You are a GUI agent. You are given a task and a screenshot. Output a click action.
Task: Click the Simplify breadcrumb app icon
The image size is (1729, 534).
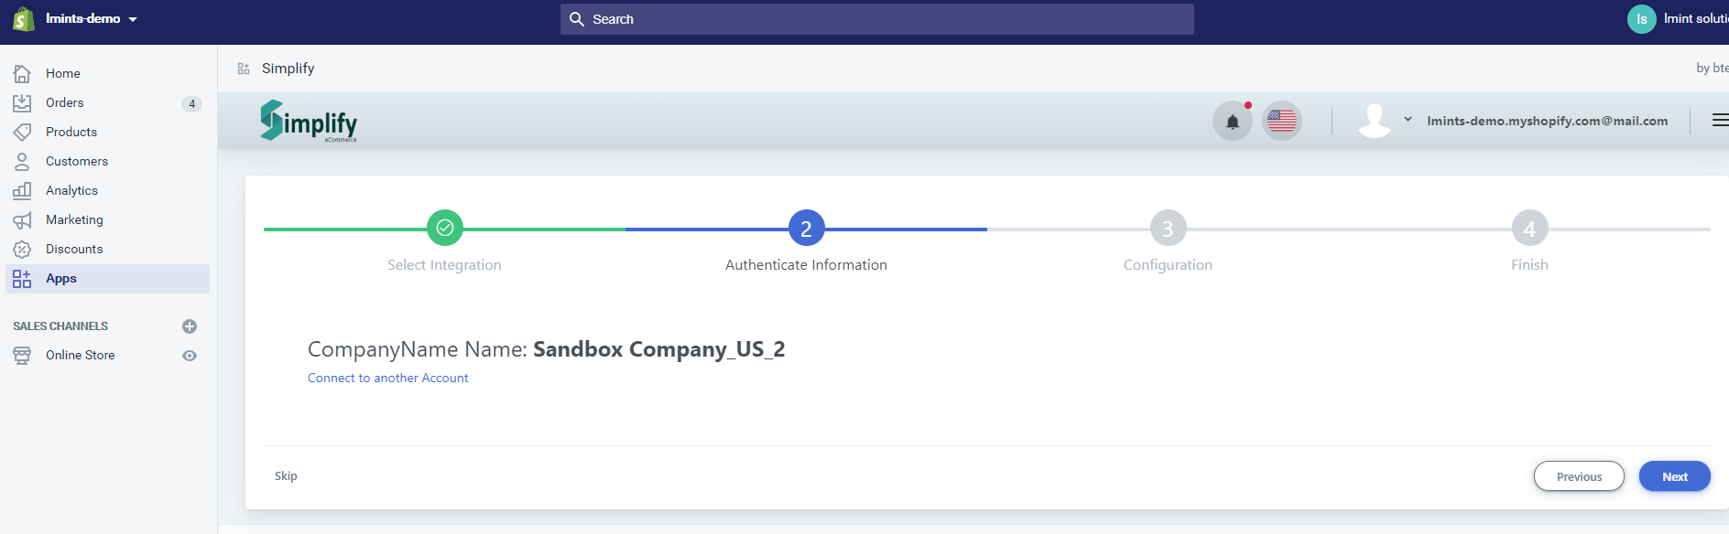[x=244, y=69]
